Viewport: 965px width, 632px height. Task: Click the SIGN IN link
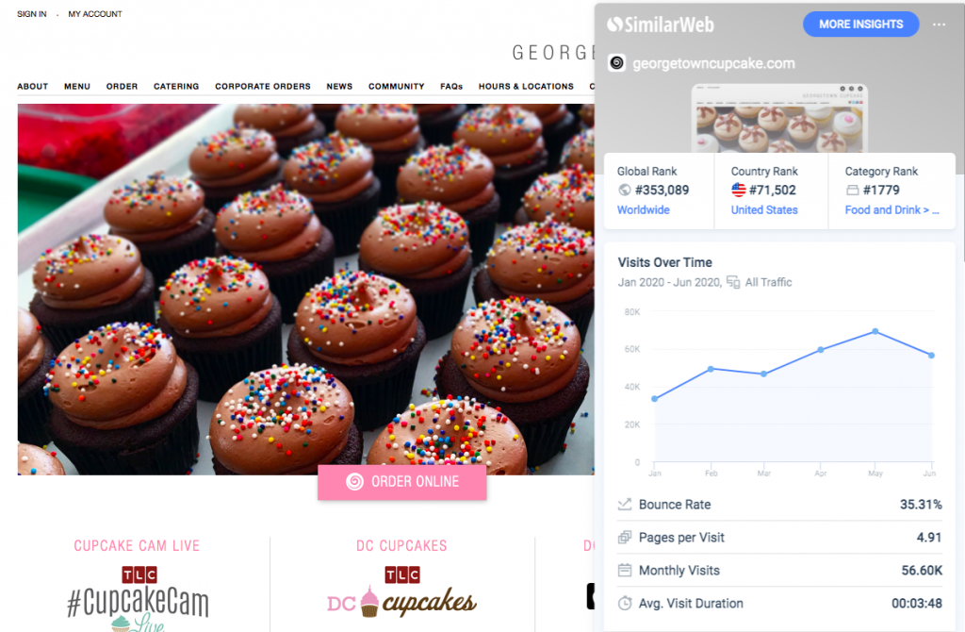(32, 13)
